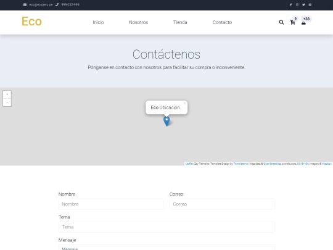Zoom in the map with plus button
The height and width of the screenshot is (250, 333).
tap(7, 94)
